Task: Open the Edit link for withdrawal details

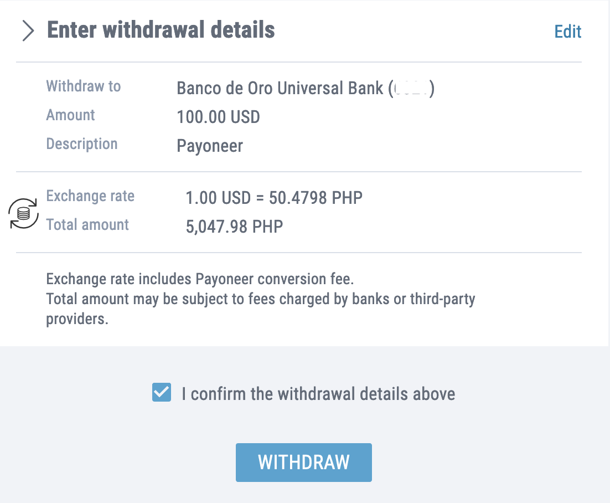Action: [x=567, y=32]
